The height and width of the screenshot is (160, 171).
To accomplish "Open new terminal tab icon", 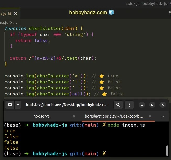I will click(x=10, y=105).
